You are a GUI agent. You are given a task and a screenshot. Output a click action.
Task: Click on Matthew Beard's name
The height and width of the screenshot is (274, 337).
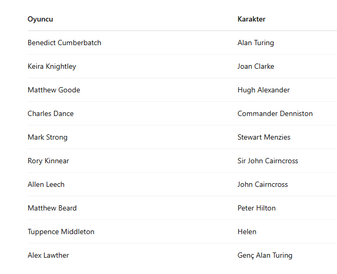point(52,208)
